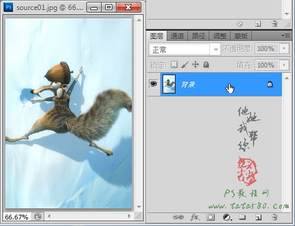Select the 背景 layer thumbnail
295x226 pixels.
coord(169,84)
